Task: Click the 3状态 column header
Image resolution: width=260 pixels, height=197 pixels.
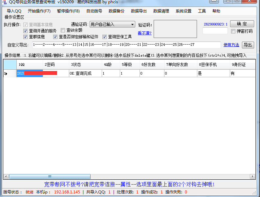Action: pyautogui.click(x=85, y=64)
